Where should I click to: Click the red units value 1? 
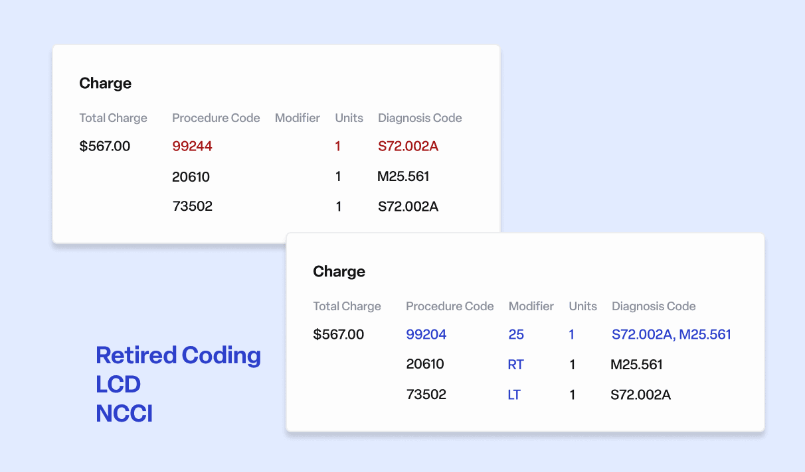pos(338,147)
